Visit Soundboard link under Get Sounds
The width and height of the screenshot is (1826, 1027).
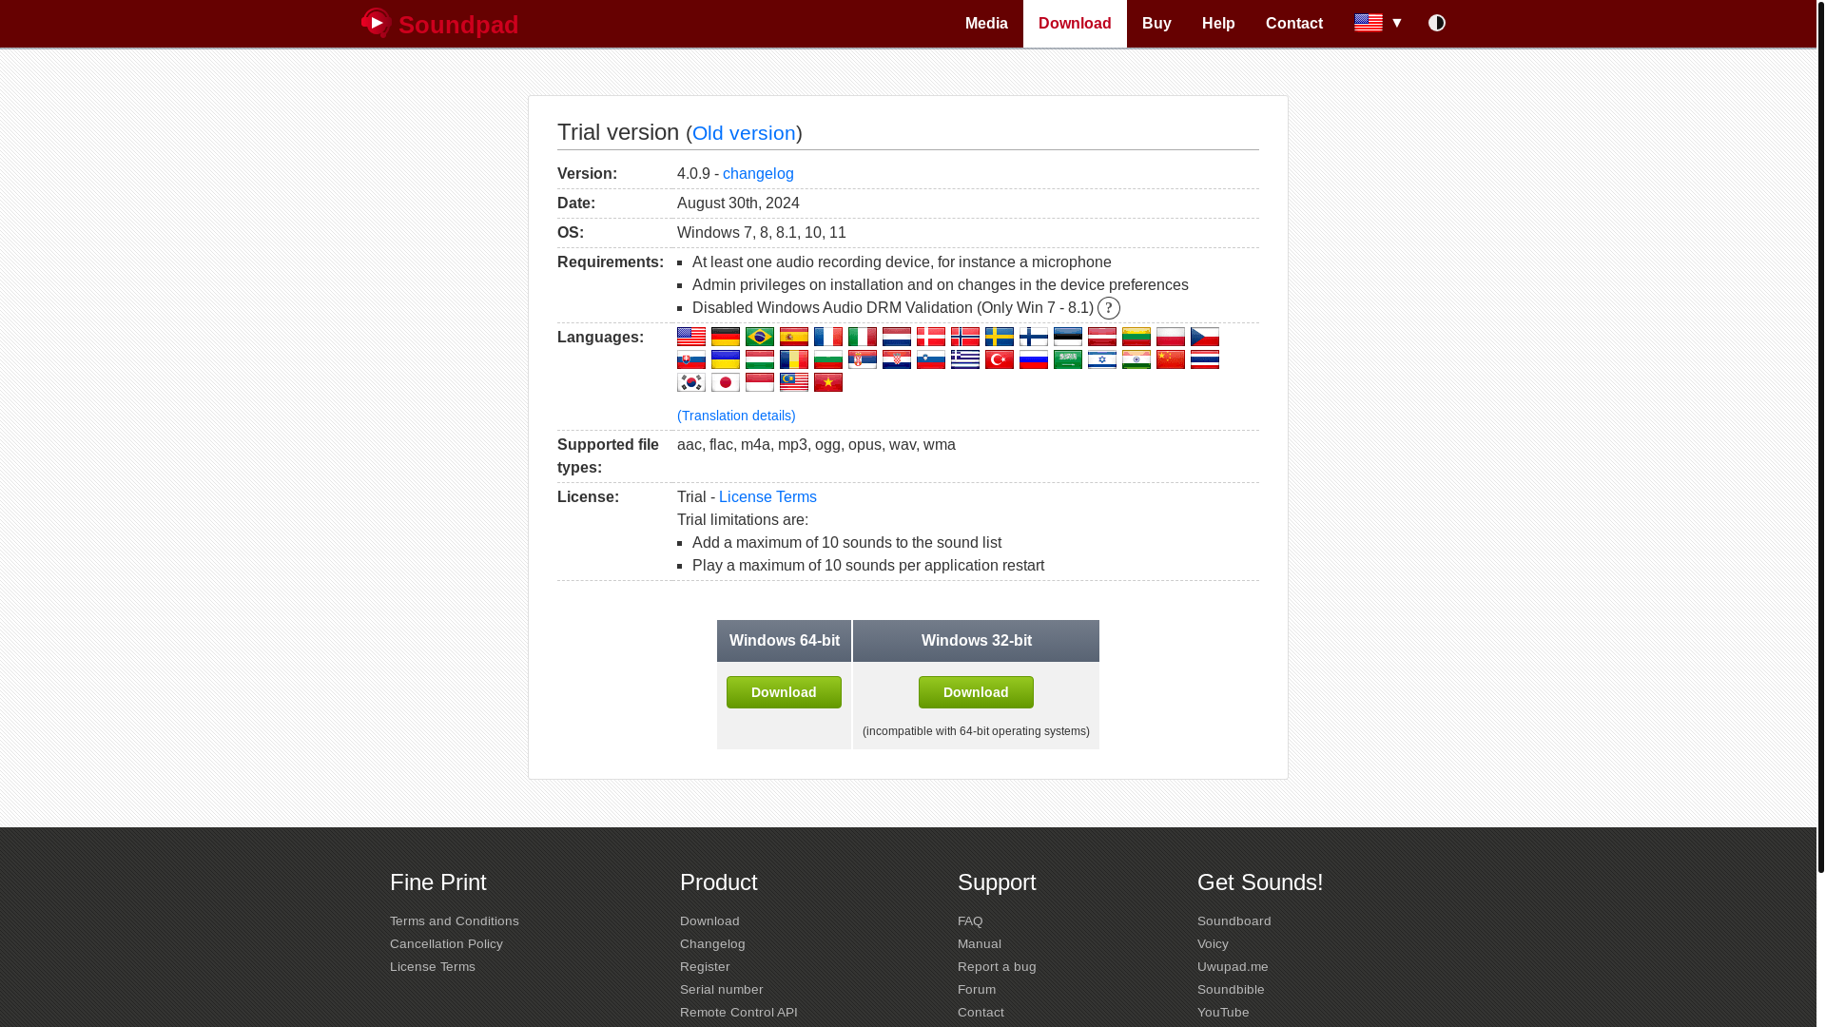coord(1234,921)
